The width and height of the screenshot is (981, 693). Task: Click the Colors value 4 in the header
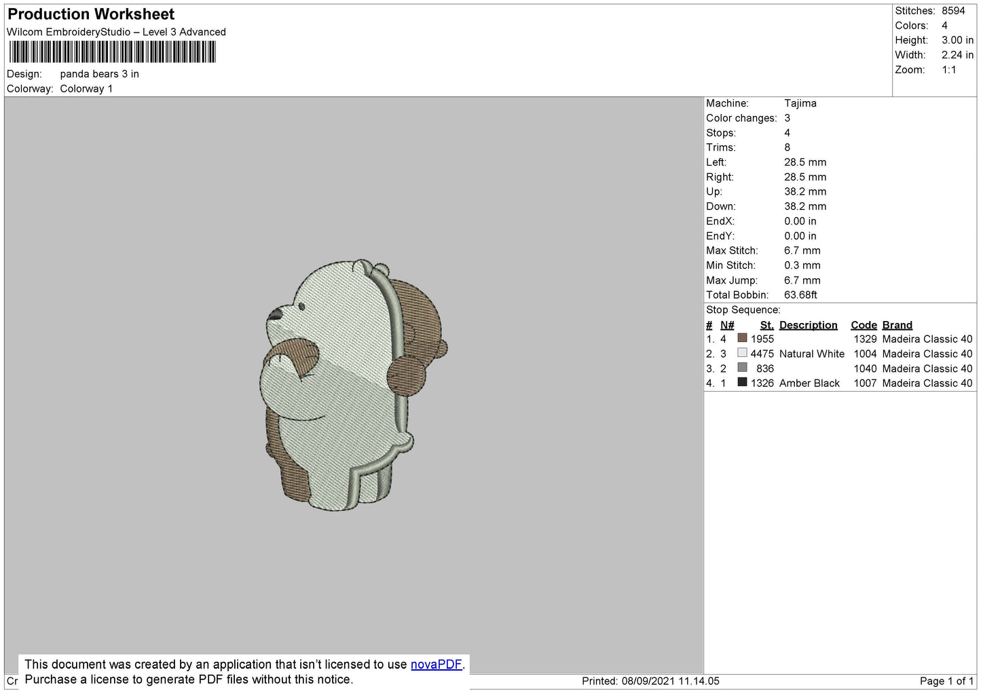[944, 26]
